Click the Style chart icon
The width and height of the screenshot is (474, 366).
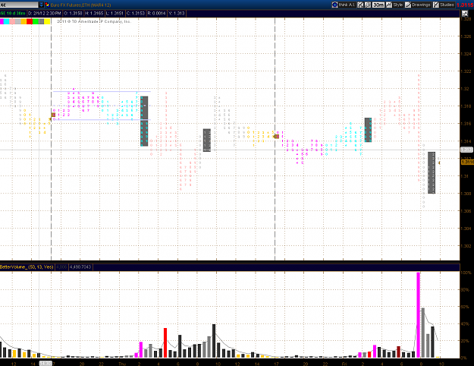point(389,5)
